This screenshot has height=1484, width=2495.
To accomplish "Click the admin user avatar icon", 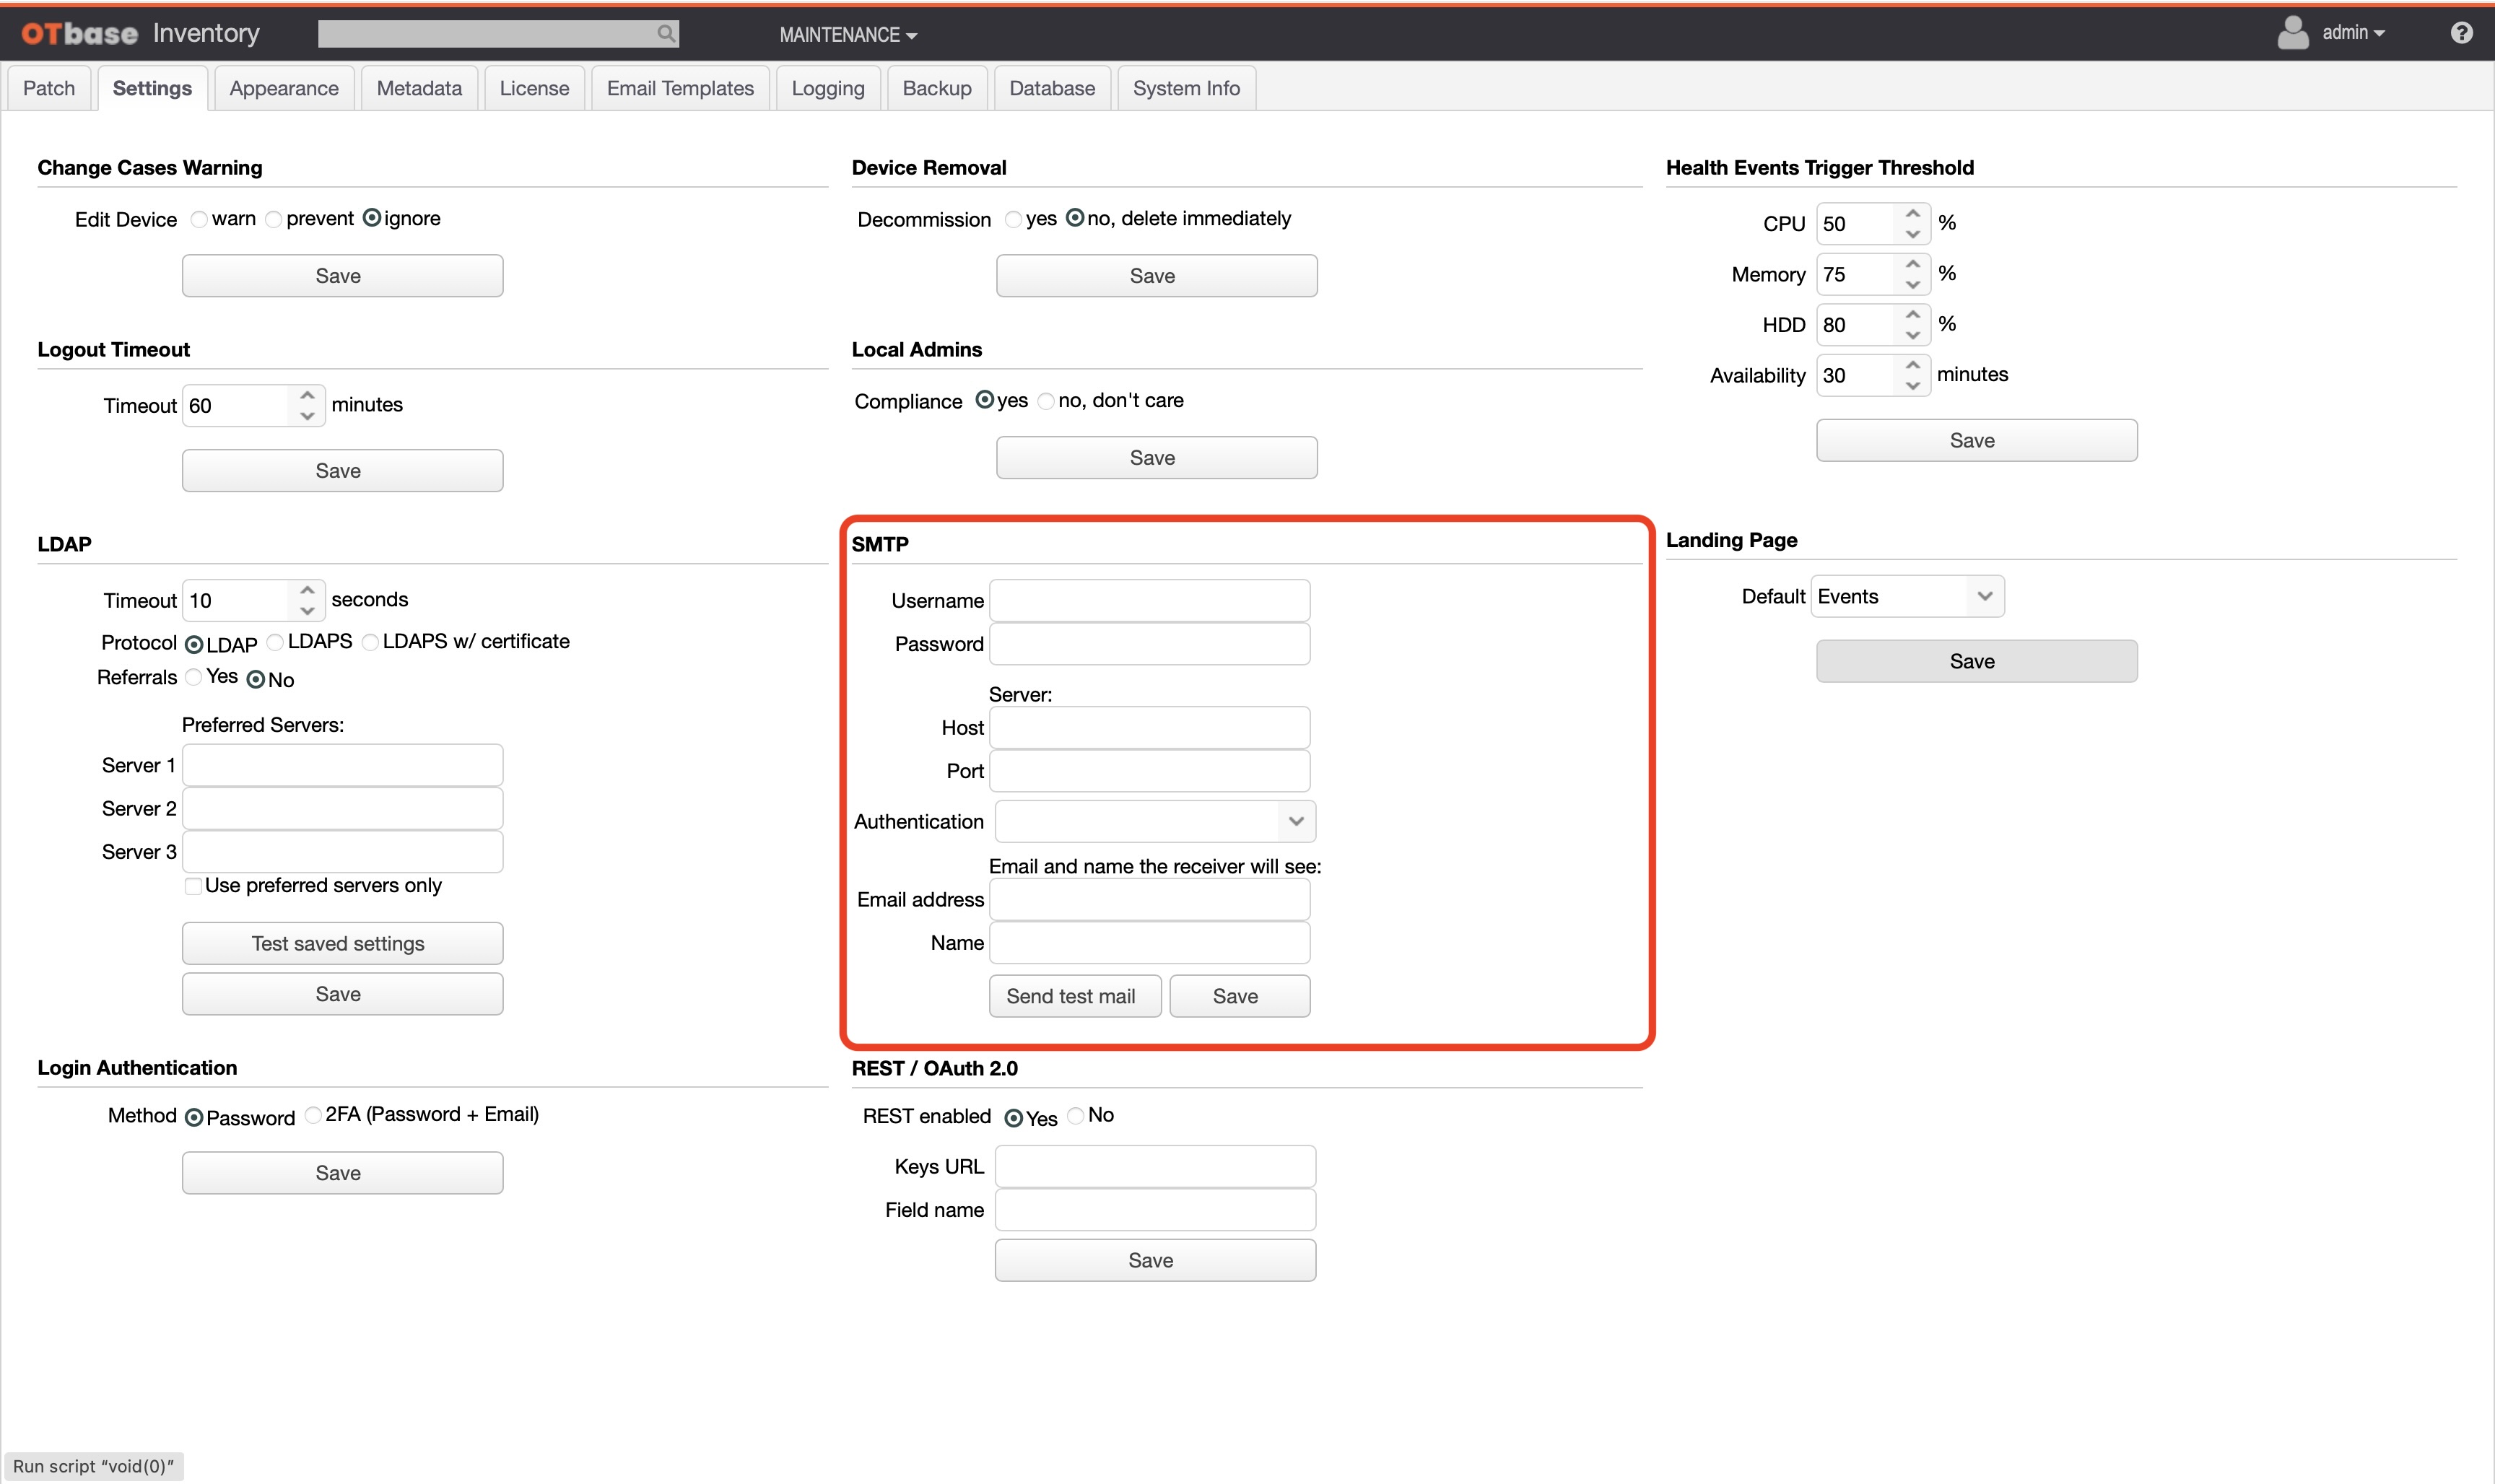I will click(2292, 33).
